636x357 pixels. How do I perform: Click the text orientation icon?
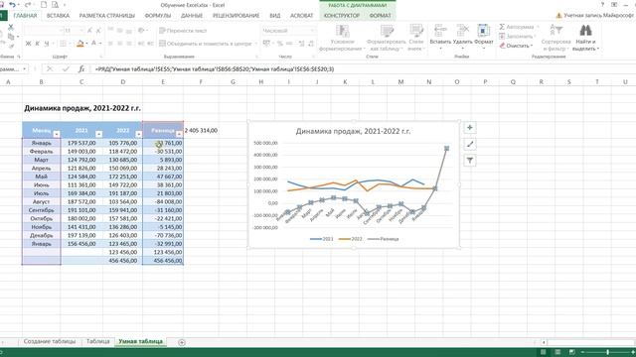(x=141, y=31)
